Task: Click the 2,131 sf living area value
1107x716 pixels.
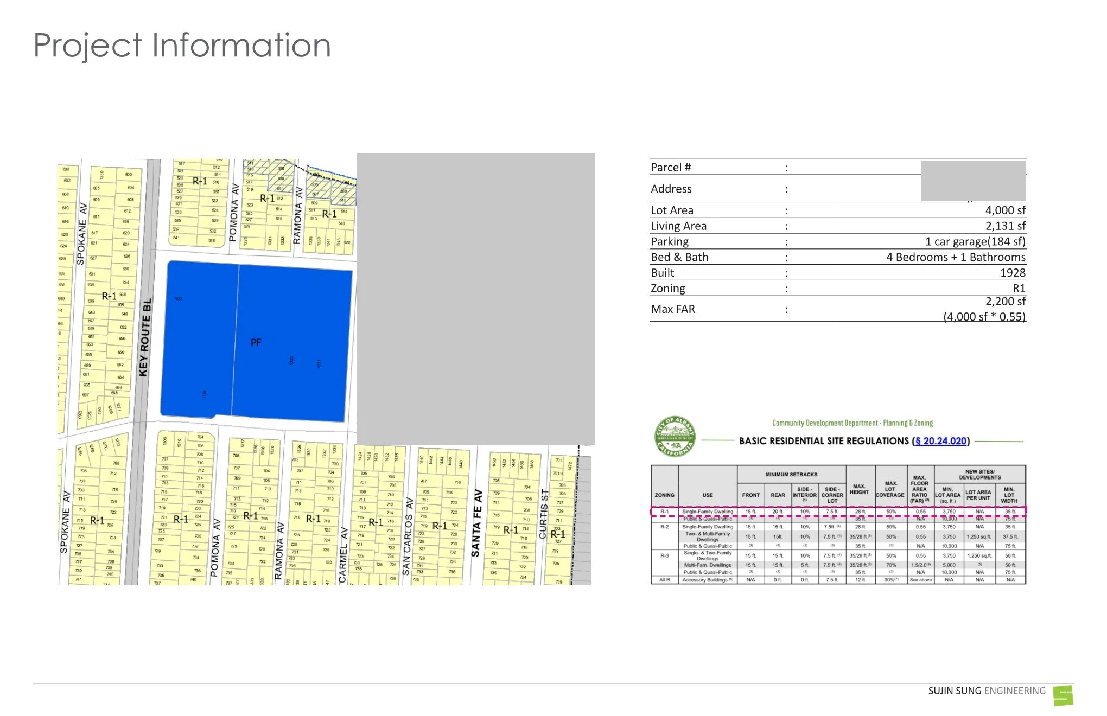Action: point(1006,226)
